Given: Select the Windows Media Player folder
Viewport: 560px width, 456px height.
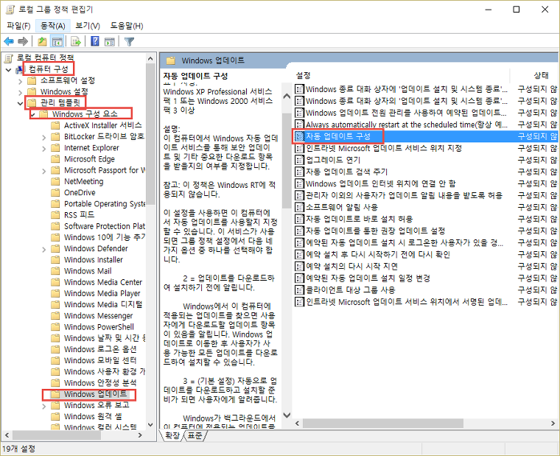Looking at the screenshot, I should [102, 293].
